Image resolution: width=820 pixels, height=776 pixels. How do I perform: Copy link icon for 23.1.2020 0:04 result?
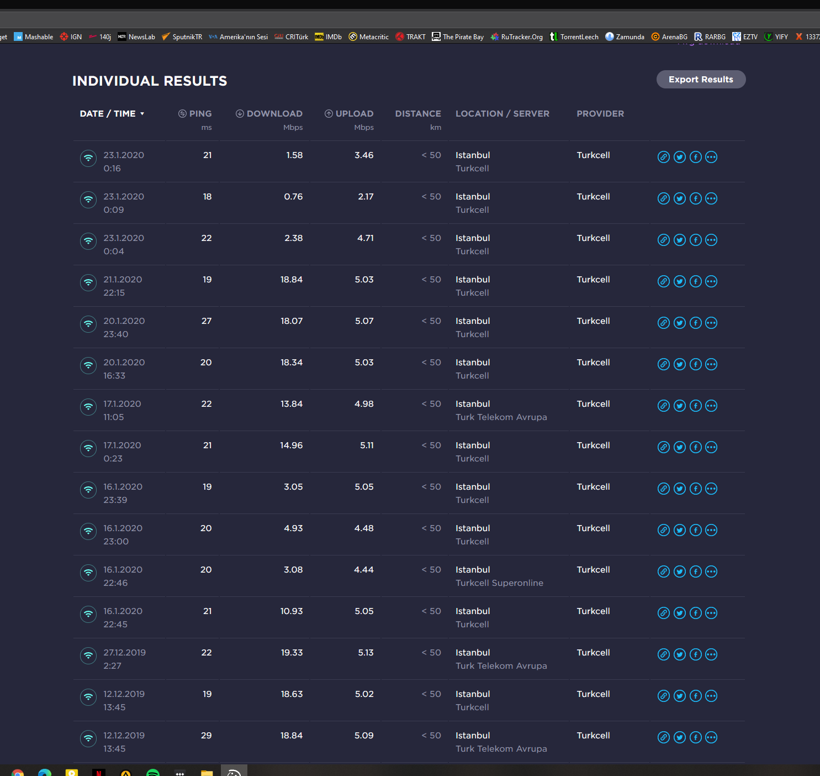pyautogui.click(x=664, y=240)
